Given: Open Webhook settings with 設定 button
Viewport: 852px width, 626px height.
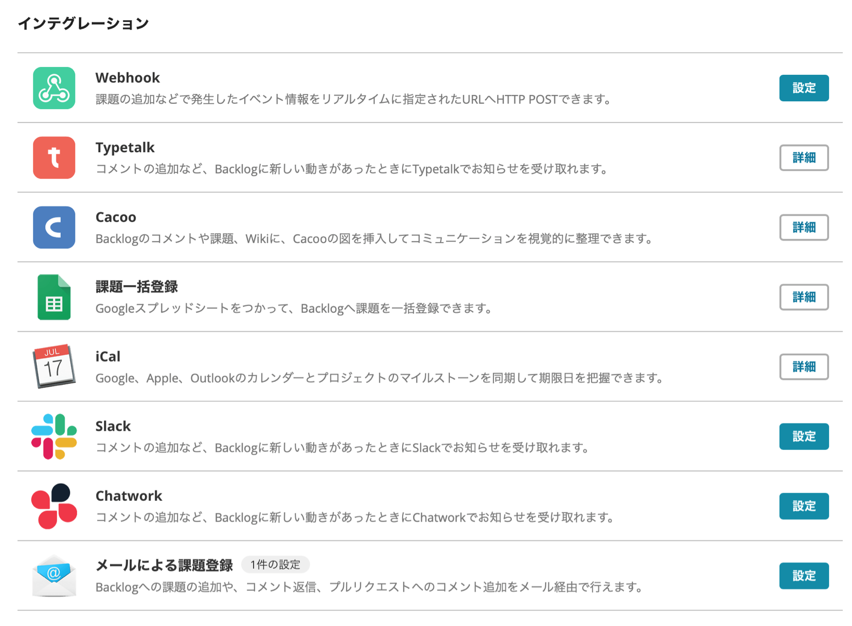Looking at the screenshot, I should [803, 88].
